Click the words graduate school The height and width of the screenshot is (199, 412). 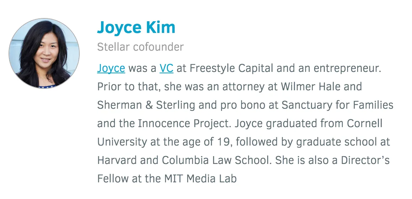click(337, 142)
